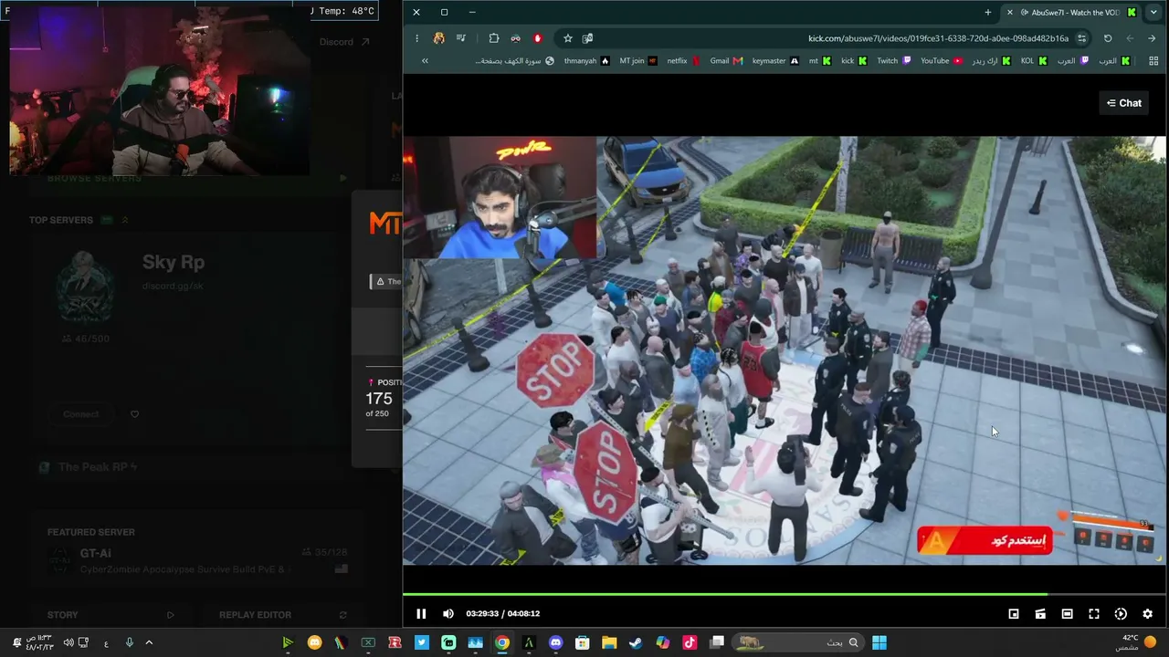
Task: Open the YouTube bookmark
Action: (x=942, y=61)
